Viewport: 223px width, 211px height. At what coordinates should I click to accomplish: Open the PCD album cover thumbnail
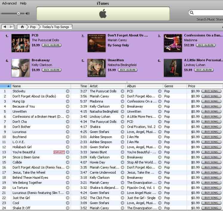pyautogui.click(x=21, y=43)
